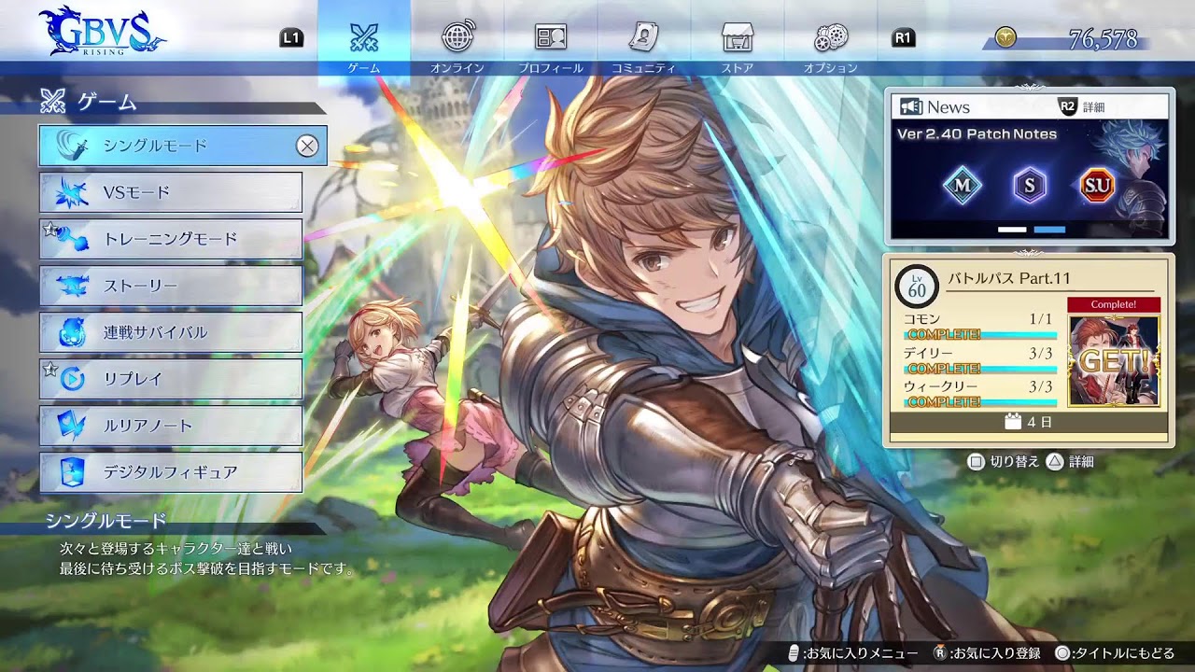Image resolution: width=1195 pixels, height=672 pixels.
Task: Select the シングルモード menu item
Action: [x=183, y=146]
